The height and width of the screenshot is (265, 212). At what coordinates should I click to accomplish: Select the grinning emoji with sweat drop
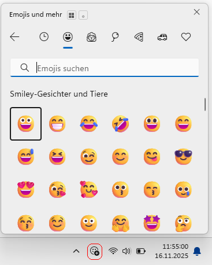coord(26,157)
